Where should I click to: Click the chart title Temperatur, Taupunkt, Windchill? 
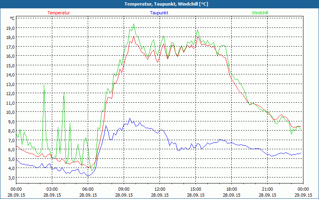166,4
